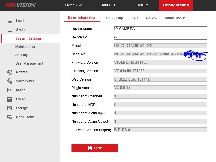This screenshot has width=216, height=162.
Task: Open Network via its globe icon
Action: 10,72
